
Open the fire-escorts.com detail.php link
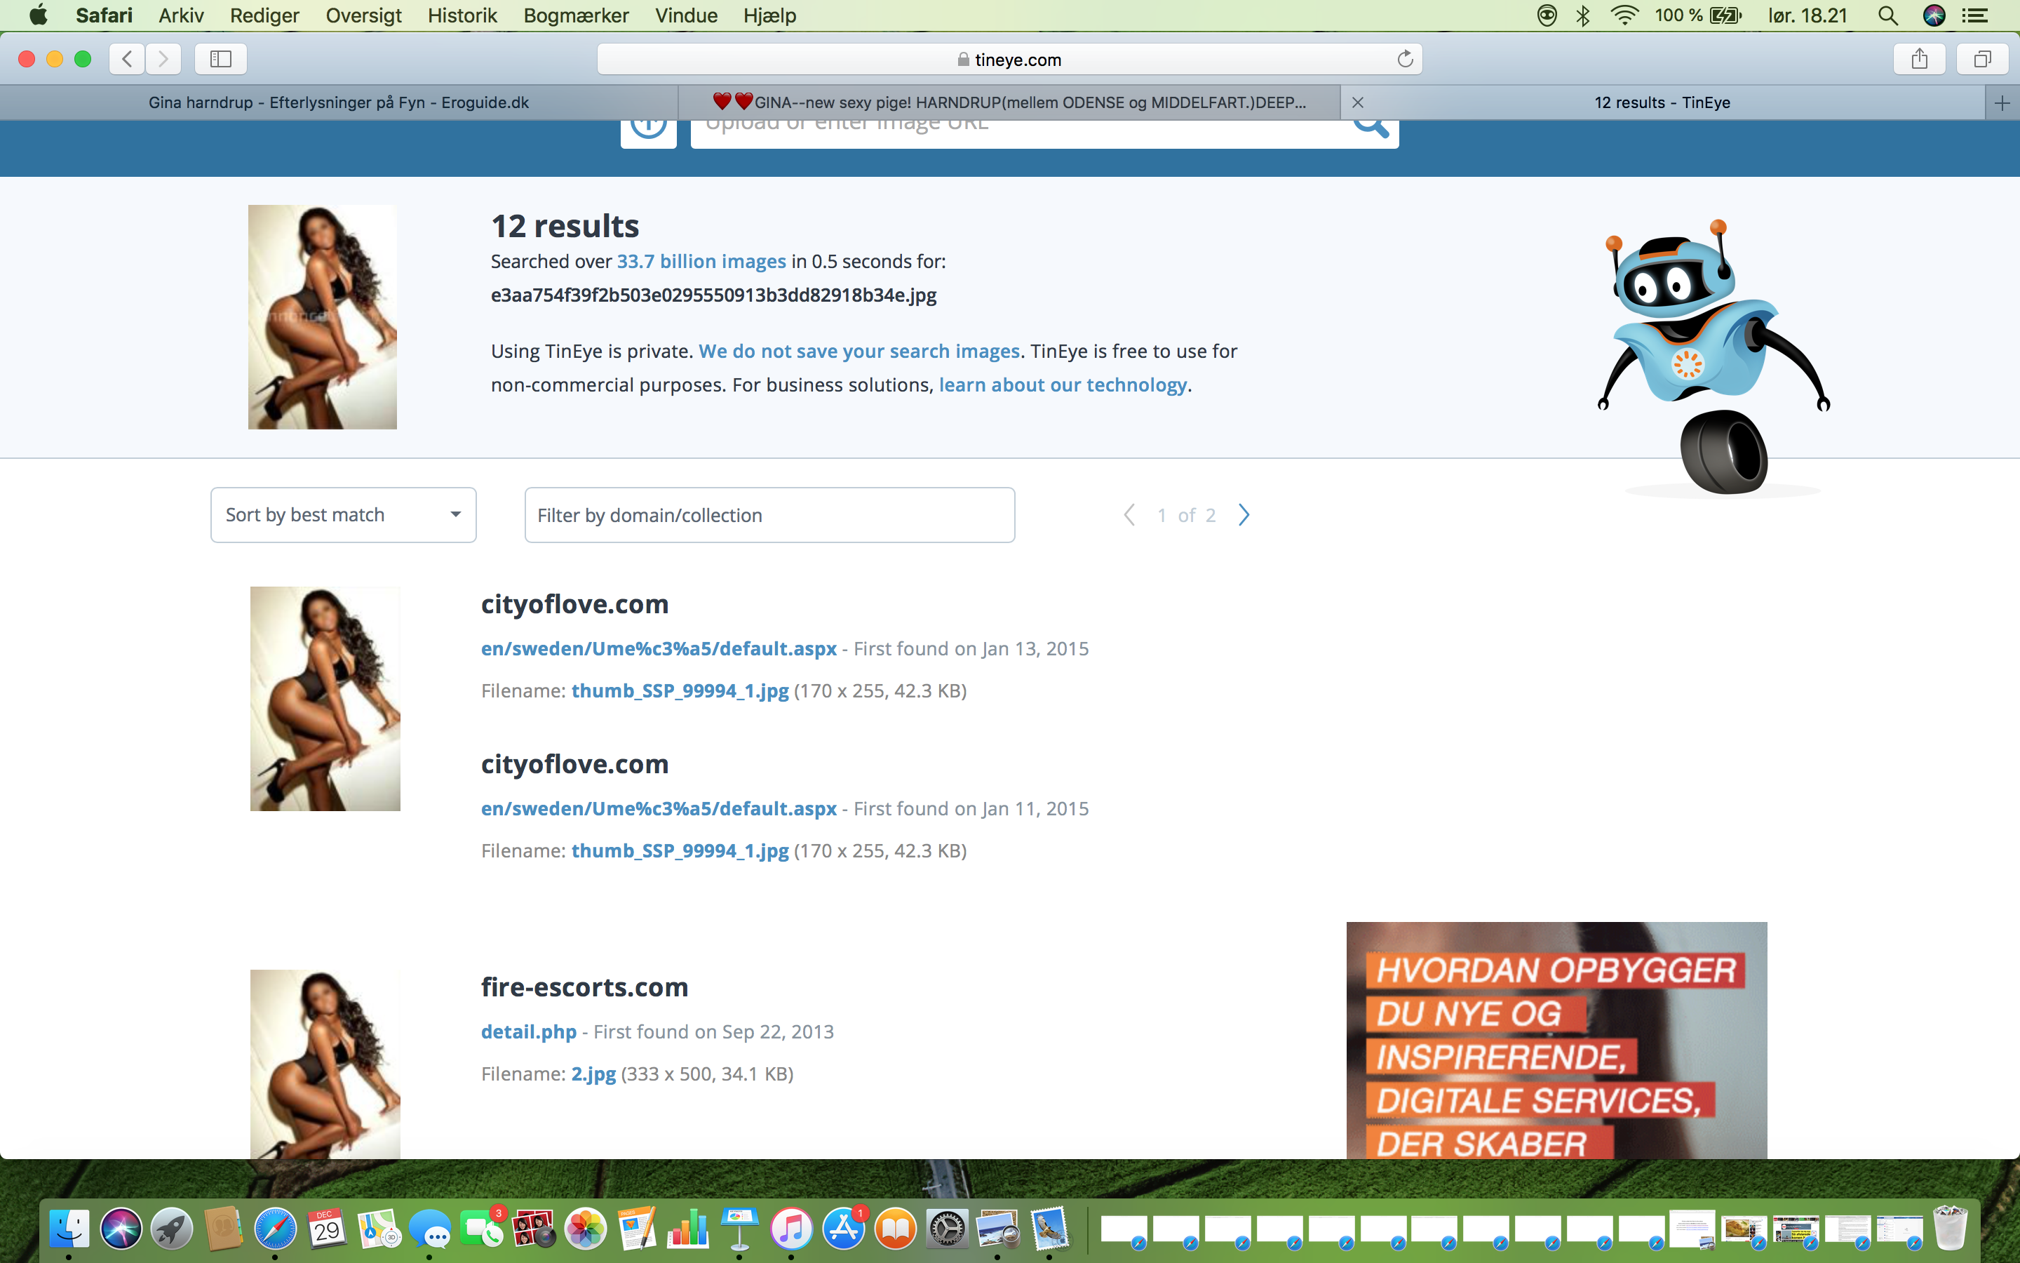coord(528,1031)
